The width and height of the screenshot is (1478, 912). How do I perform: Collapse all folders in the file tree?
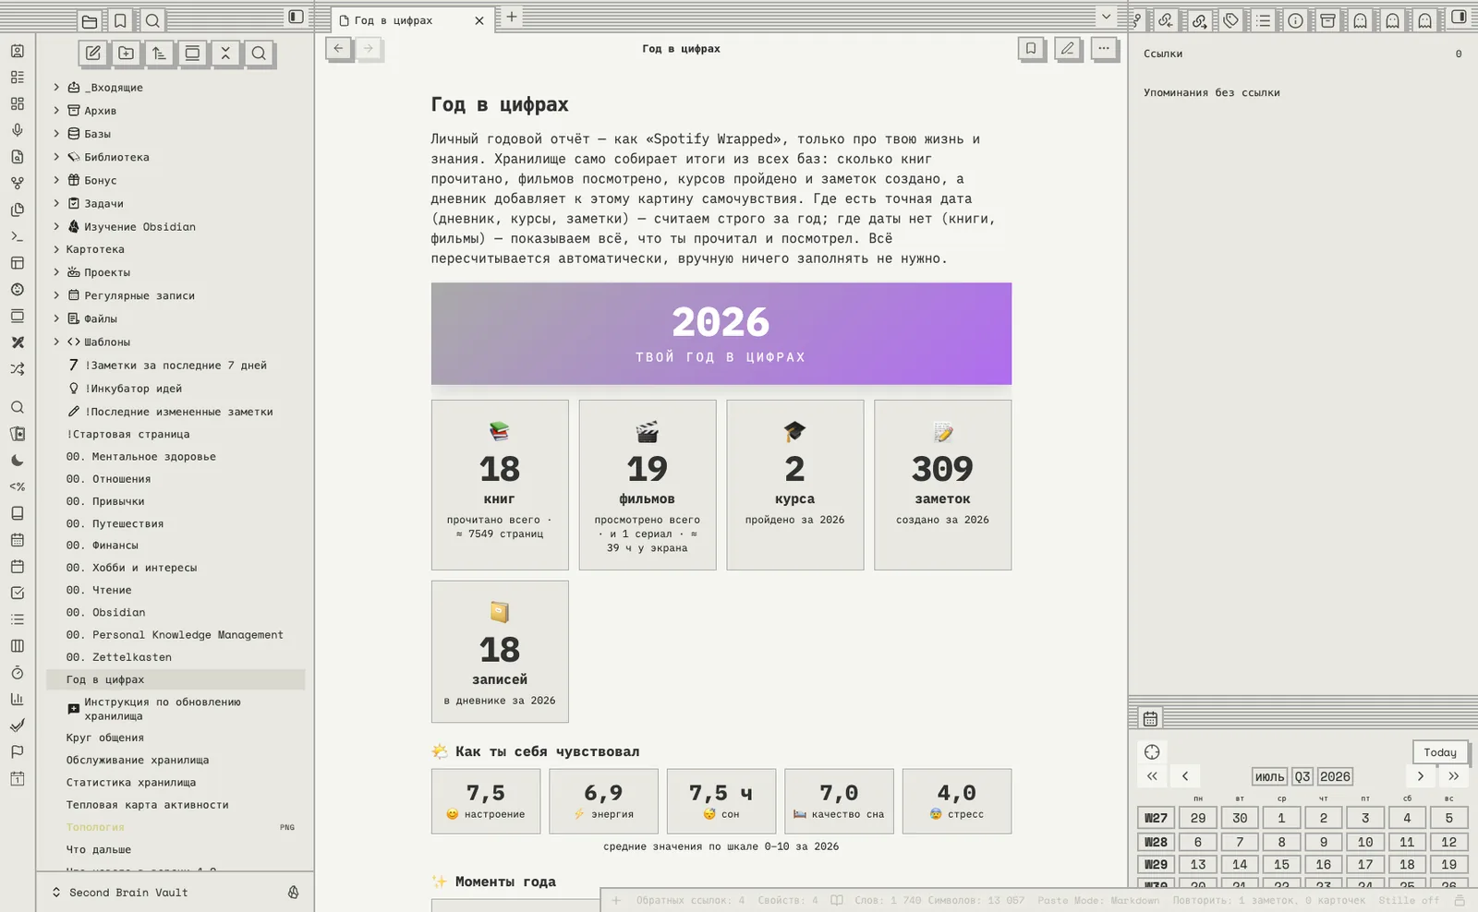point(225,54)
